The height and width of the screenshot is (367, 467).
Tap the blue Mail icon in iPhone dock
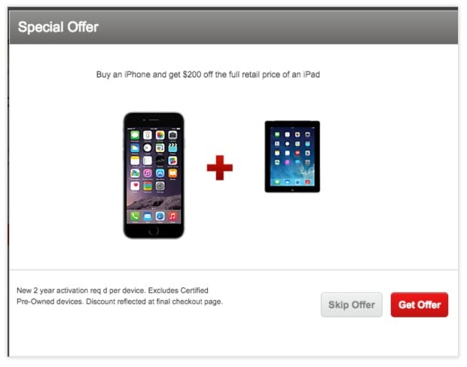click(x=148, y=217)
